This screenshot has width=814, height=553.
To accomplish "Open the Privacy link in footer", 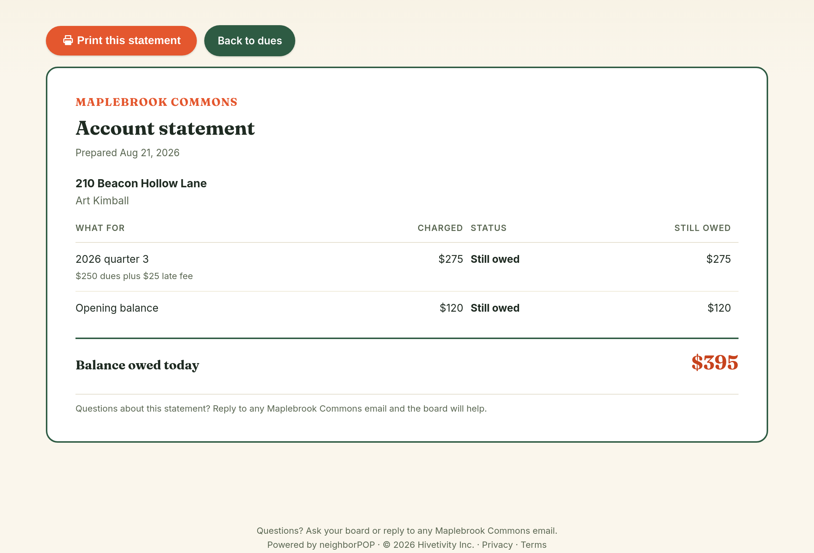I will coord(497,544).
